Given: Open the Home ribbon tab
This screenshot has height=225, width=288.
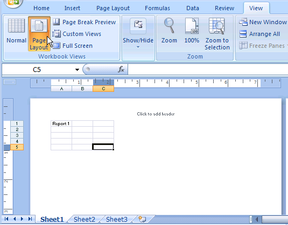Looking at the screenshot, I should click(41, 8).
